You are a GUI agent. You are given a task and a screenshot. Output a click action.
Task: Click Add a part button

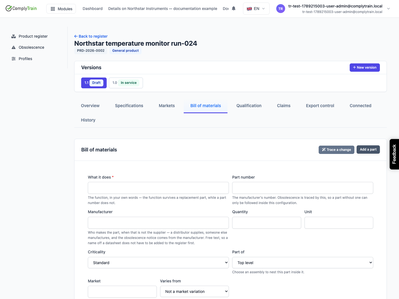point(368,149)
